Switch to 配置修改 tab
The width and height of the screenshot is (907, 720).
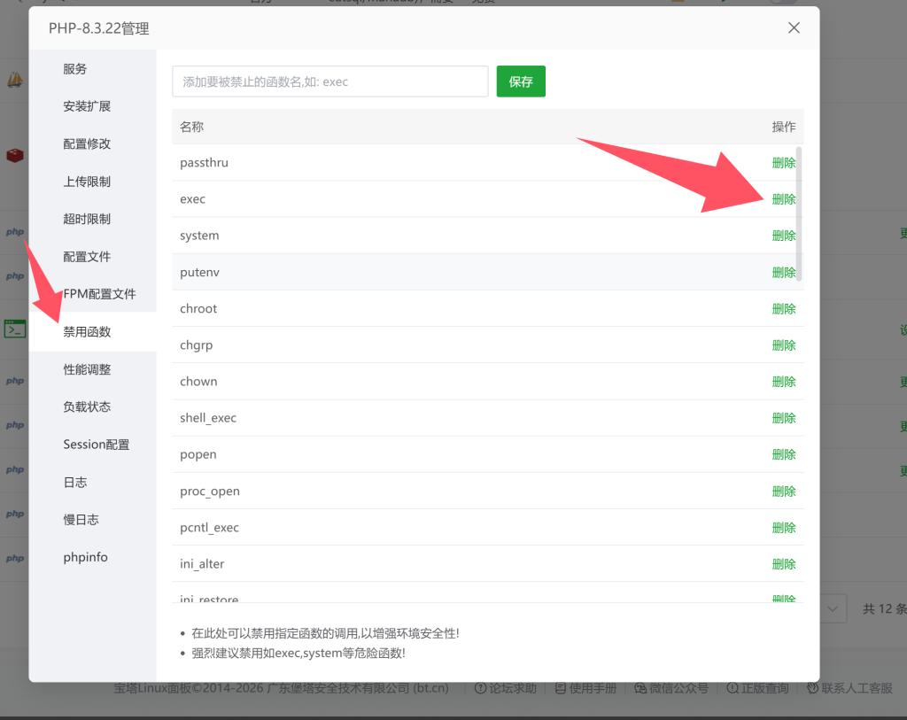pos(87,144)
